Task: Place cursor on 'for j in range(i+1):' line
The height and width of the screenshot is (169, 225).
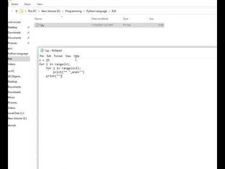Action: tap(63, 68)
